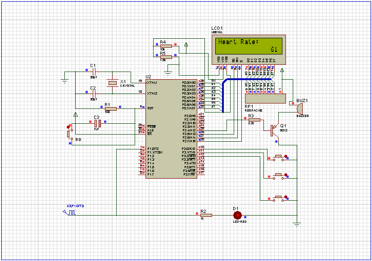This screenshot has height=261, width=372.
Task: Toggle the reset push button beside C3
Action: point(69,135)
